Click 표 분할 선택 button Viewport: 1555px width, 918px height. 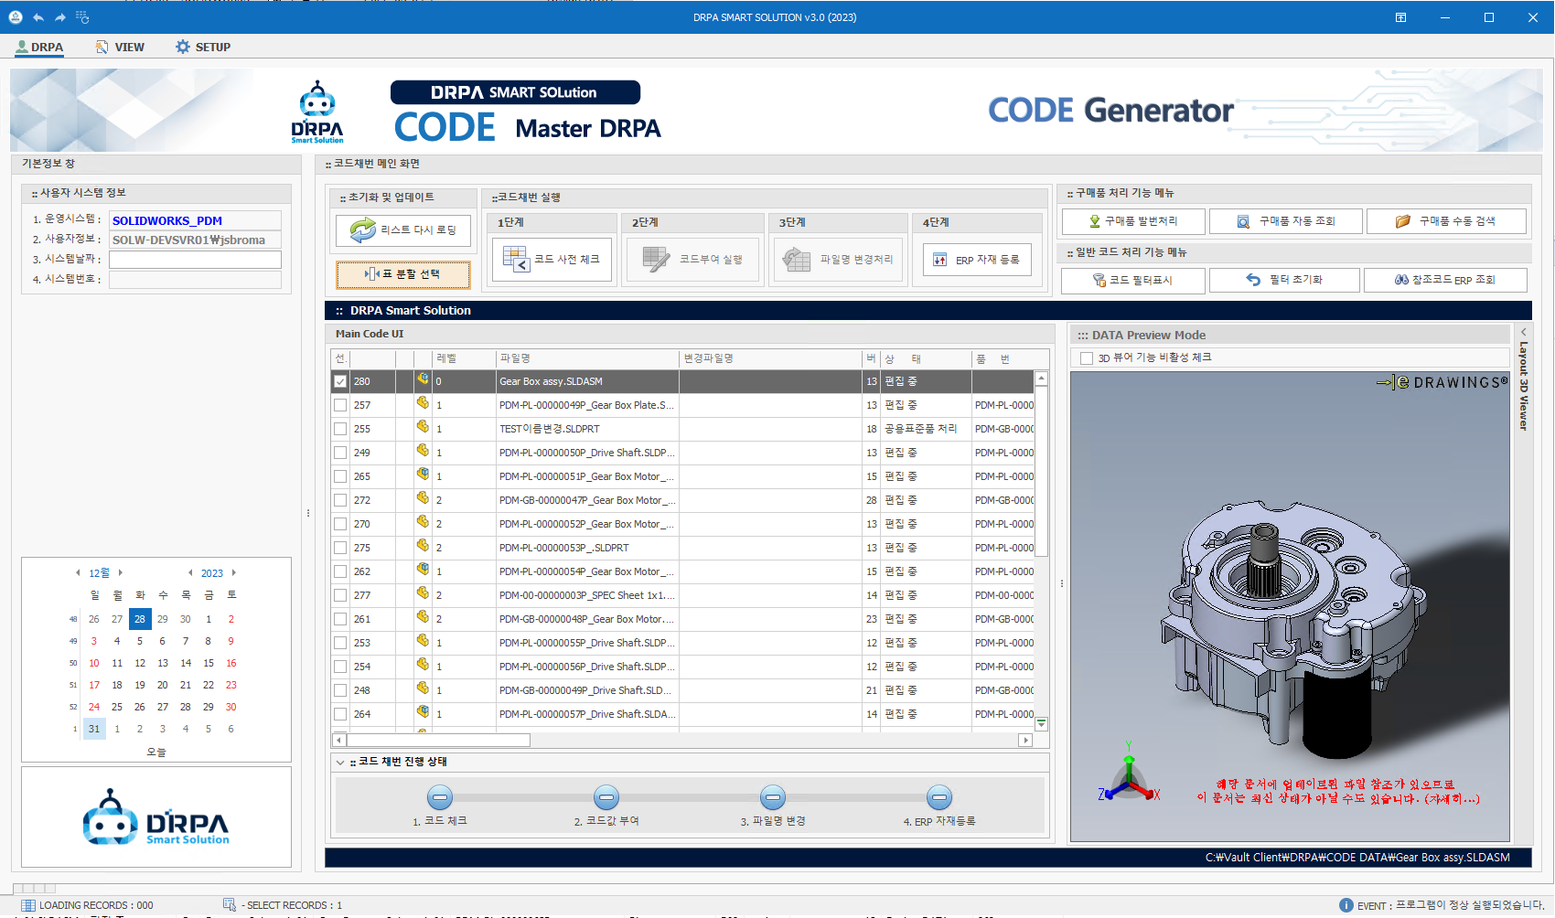point(403,274)
